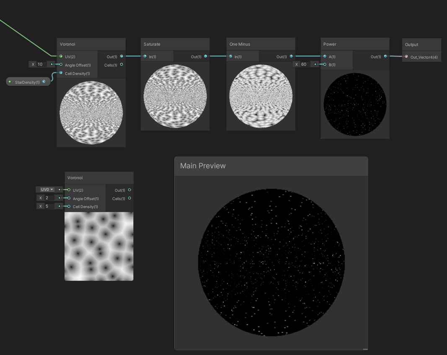This screenshot has width=447, height=355.
Task: Click the StarDensity property output port
Action: coord(44,82)
